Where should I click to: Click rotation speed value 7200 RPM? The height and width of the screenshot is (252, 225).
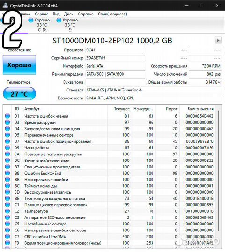pyautogui.click(x=205, y=66)
